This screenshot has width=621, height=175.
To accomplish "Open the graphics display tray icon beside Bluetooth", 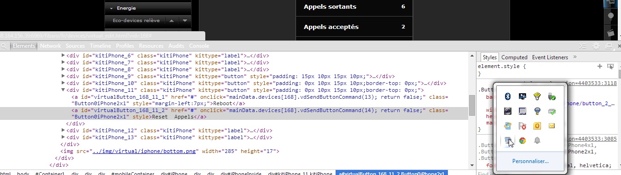I will coord(522,96).
